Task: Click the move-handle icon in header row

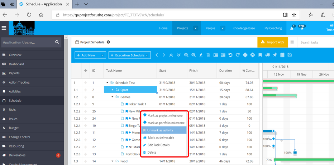Action: coord(86,70)
